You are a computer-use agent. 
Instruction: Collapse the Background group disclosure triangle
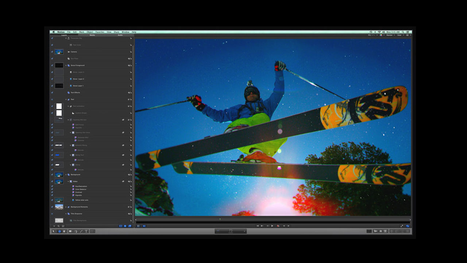pos(66,175)
